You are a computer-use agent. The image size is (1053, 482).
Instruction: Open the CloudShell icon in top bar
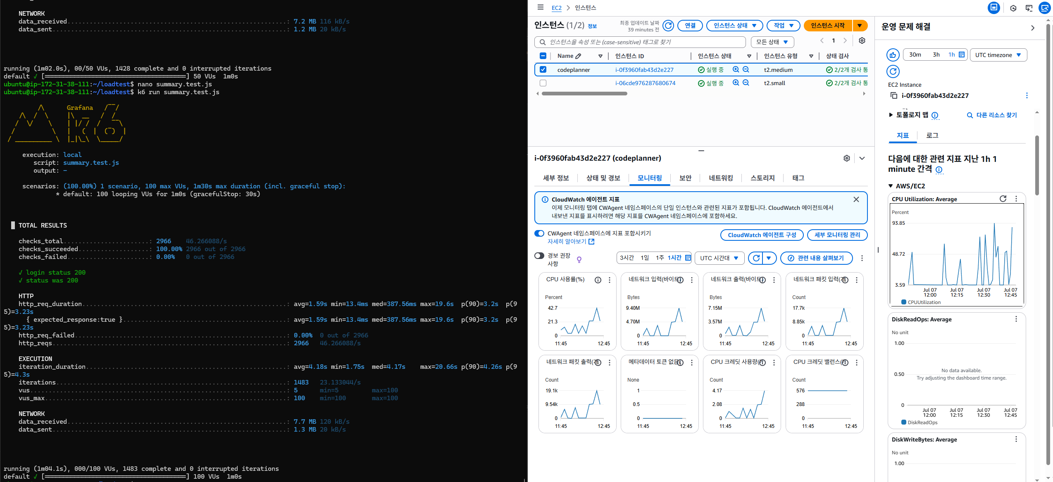coord(1029,8)
